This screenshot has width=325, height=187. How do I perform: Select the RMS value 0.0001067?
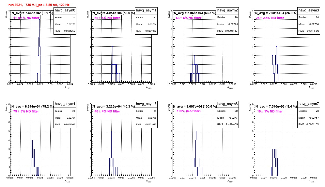tap(151, 31)
